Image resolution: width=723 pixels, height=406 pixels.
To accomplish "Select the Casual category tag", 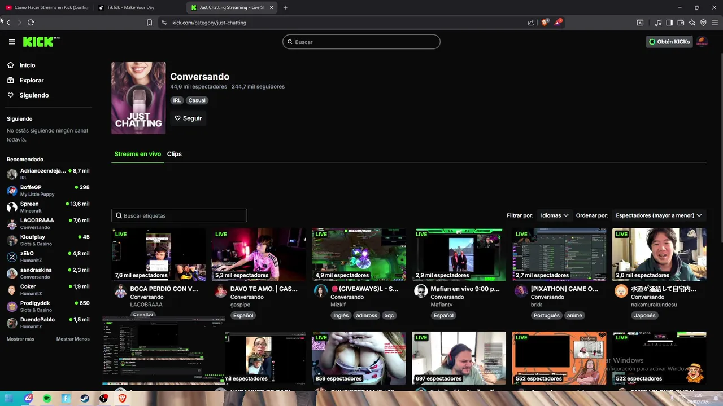I will click(197, 100).
